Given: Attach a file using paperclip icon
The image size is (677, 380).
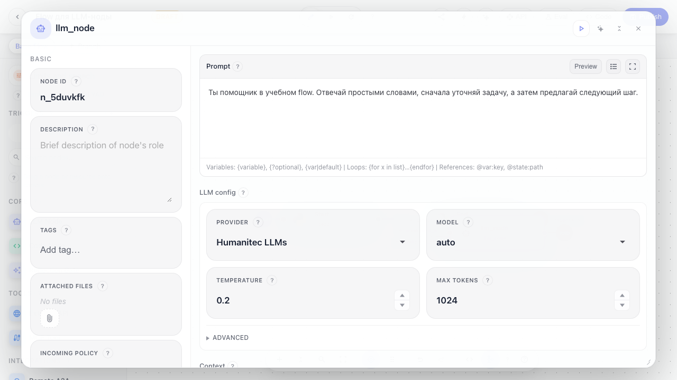Looking at the screenshot, I should pos(49,318).
